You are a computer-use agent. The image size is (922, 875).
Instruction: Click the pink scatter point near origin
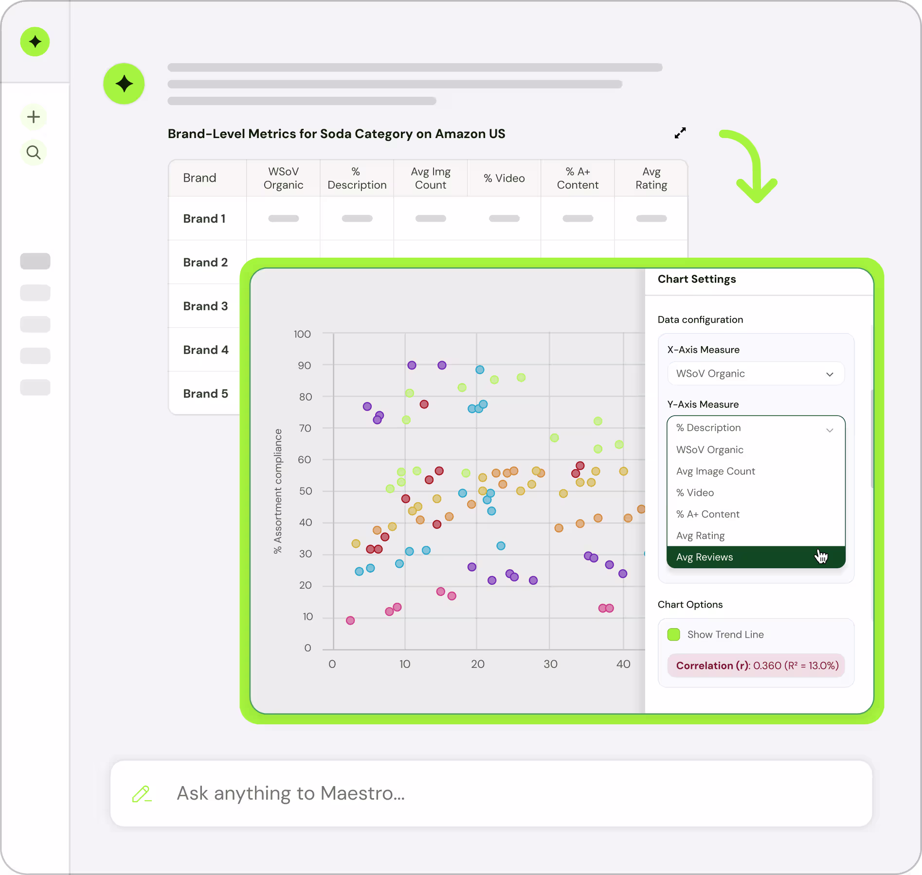point(350,621)
